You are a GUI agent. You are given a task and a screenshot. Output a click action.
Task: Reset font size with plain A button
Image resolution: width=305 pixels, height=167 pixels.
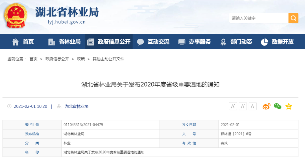click(252, 106)
